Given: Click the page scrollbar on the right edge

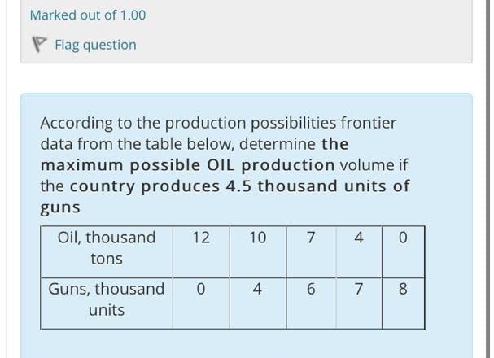Looking at the screenshot, I should tap(487, 179).
